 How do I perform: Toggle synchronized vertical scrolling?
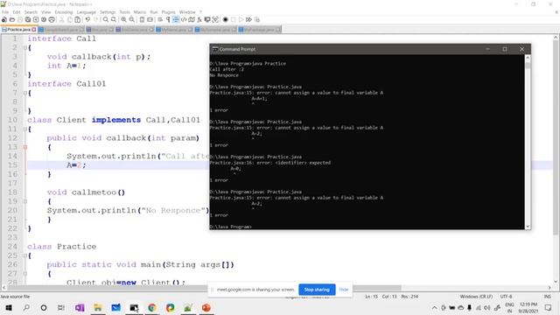[142, 19]
